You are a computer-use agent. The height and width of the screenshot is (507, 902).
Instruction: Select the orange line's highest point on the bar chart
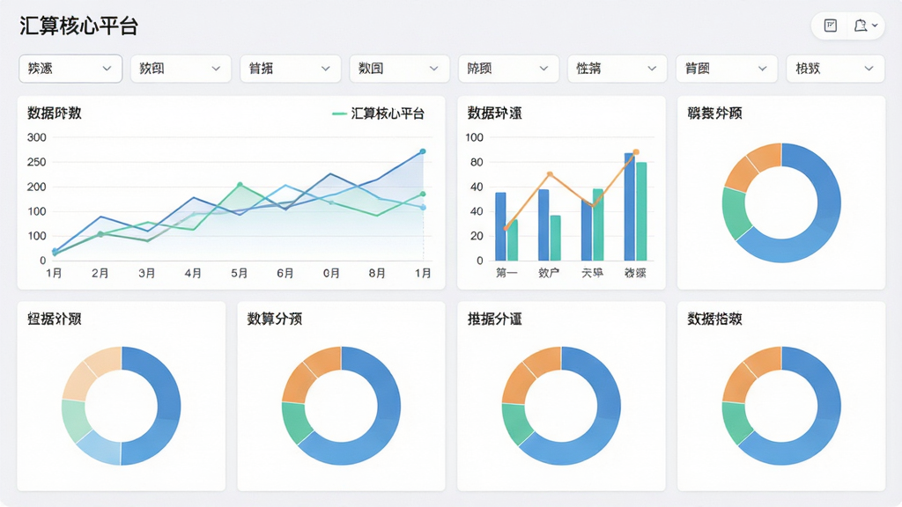coord(636,152)
